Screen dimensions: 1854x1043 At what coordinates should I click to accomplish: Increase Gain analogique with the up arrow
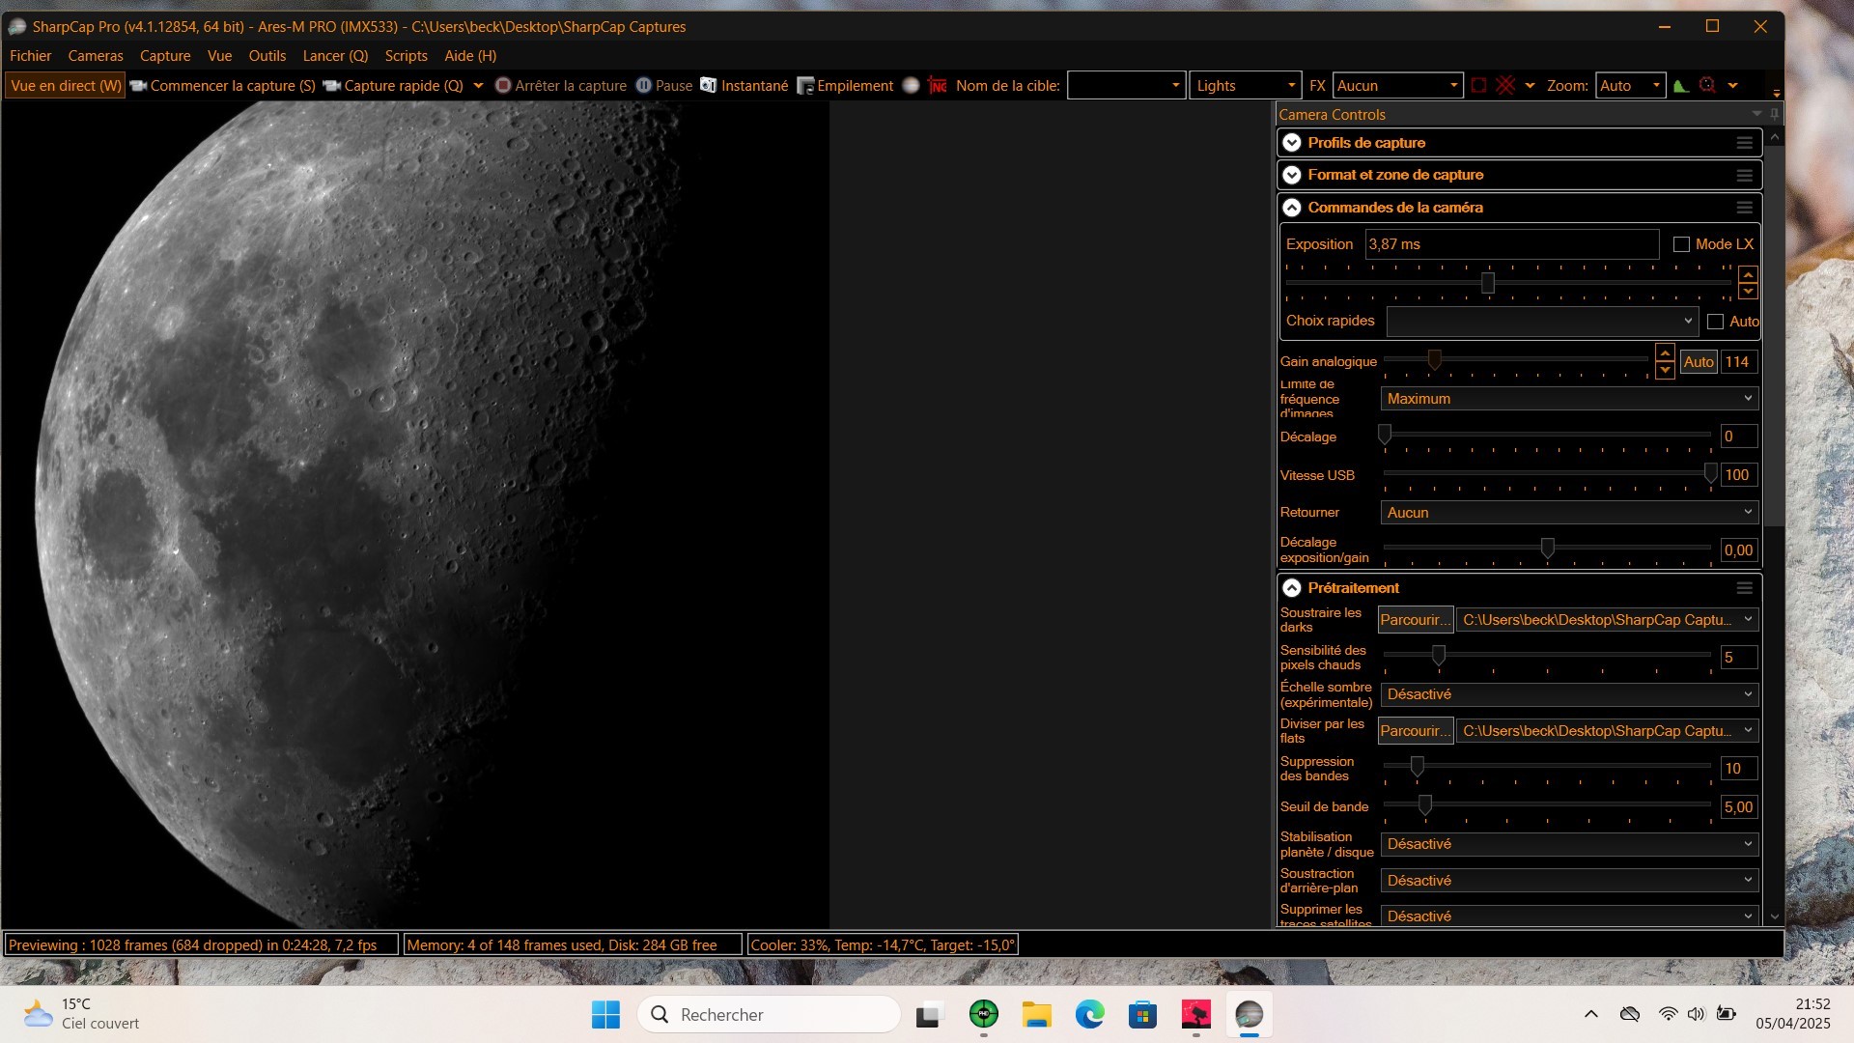pyautogui.click(x=1665, y=353)
